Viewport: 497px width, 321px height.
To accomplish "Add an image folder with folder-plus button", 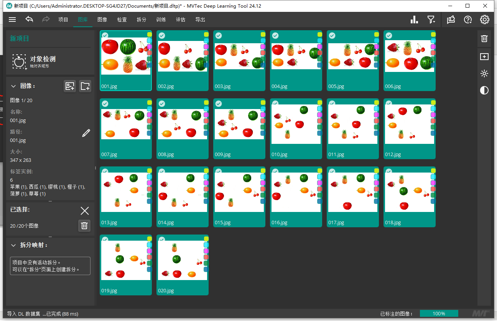I will [85, 86].
